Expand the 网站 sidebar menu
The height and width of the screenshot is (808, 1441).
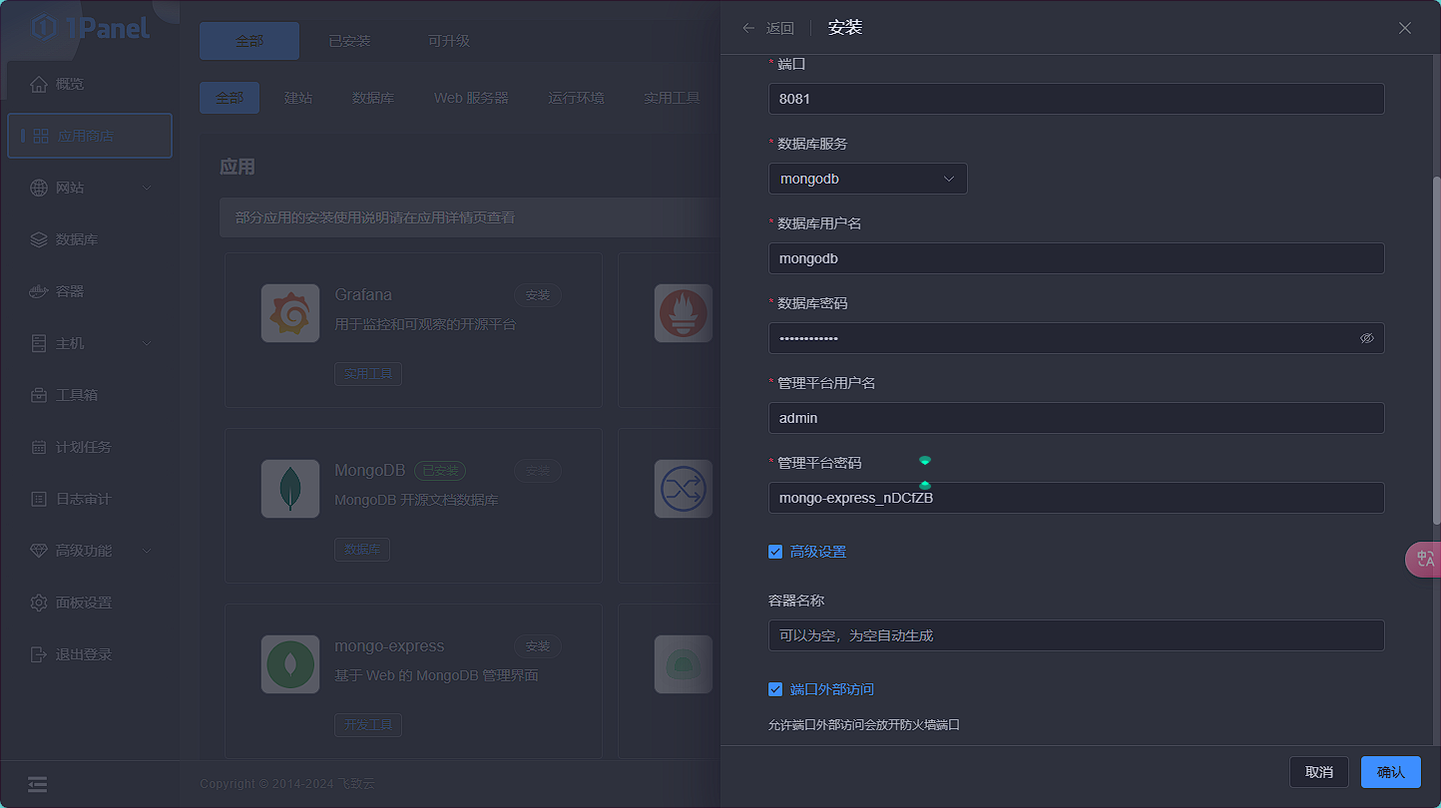(90, 188)
